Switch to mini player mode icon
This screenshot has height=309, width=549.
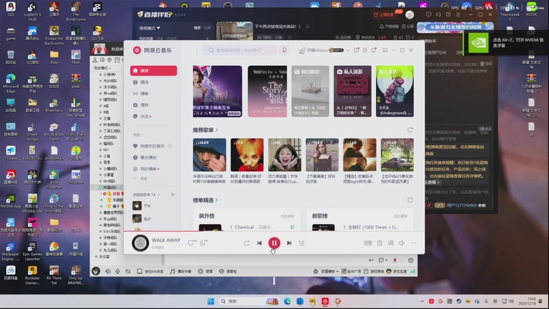(385, 50)
